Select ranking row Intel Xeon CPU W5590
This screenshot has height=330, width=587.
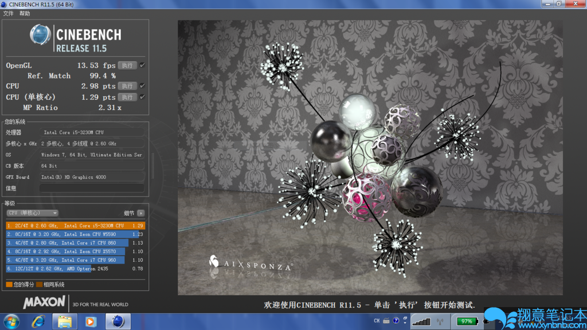(x=75, y=234)
